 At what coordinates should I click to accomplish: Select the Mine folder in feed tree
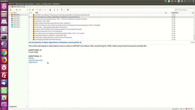[x=15, y=13]
